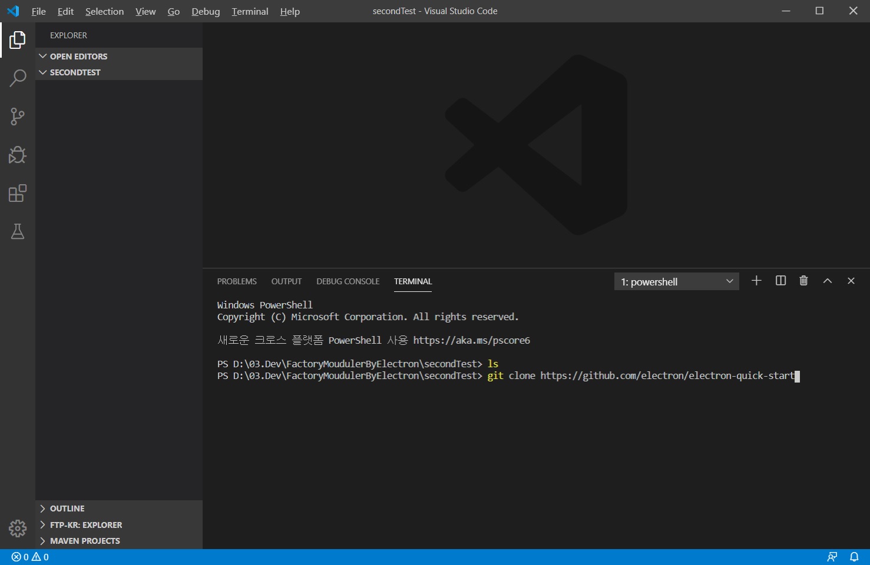Click the feedback icon in status bar

(832, 557)
